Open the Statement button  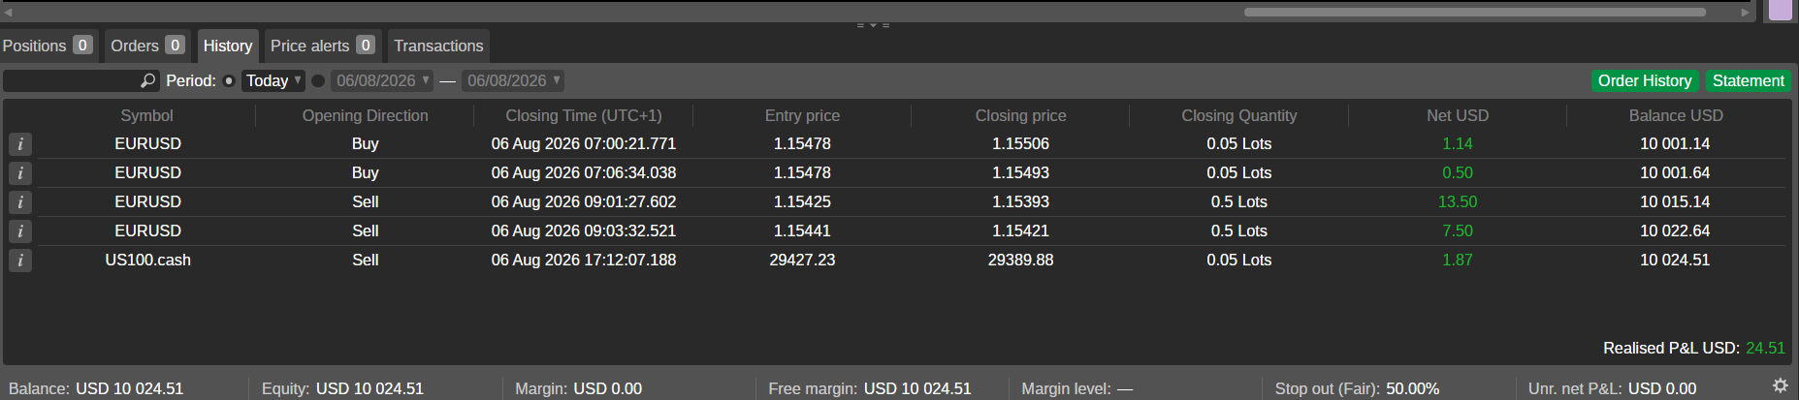click(x=1748, y=81)
